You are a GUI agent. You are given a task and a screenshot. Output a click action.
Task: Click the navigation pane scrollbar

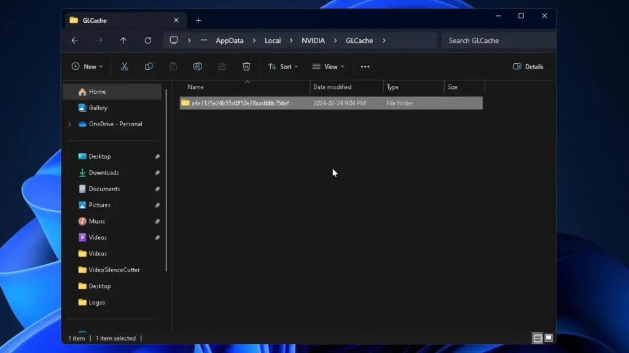(166, 180)
